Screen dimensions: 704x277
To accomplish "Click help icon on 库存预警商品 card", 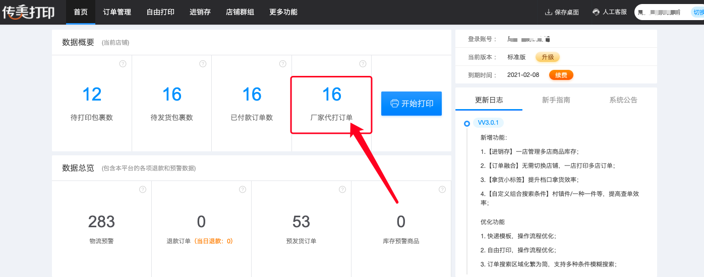I will click(x=442, y=190).
